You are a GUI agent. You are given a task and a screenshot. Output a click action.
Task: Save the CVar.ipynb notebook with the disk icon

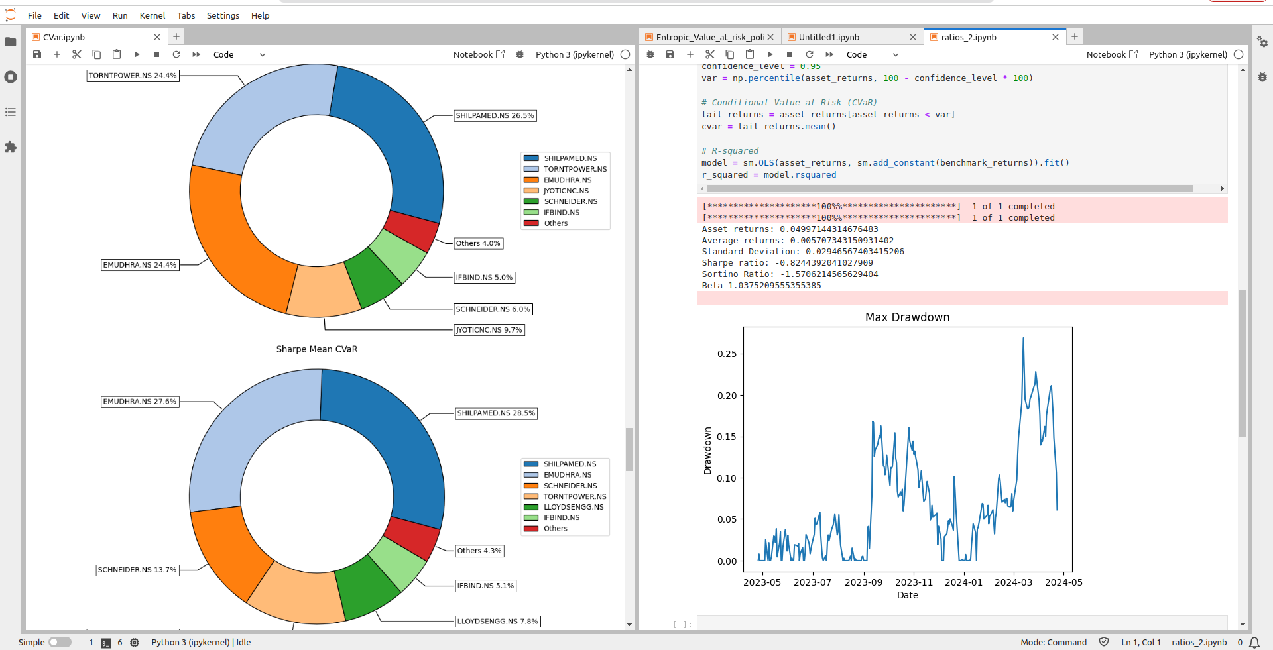click(37, 54)
